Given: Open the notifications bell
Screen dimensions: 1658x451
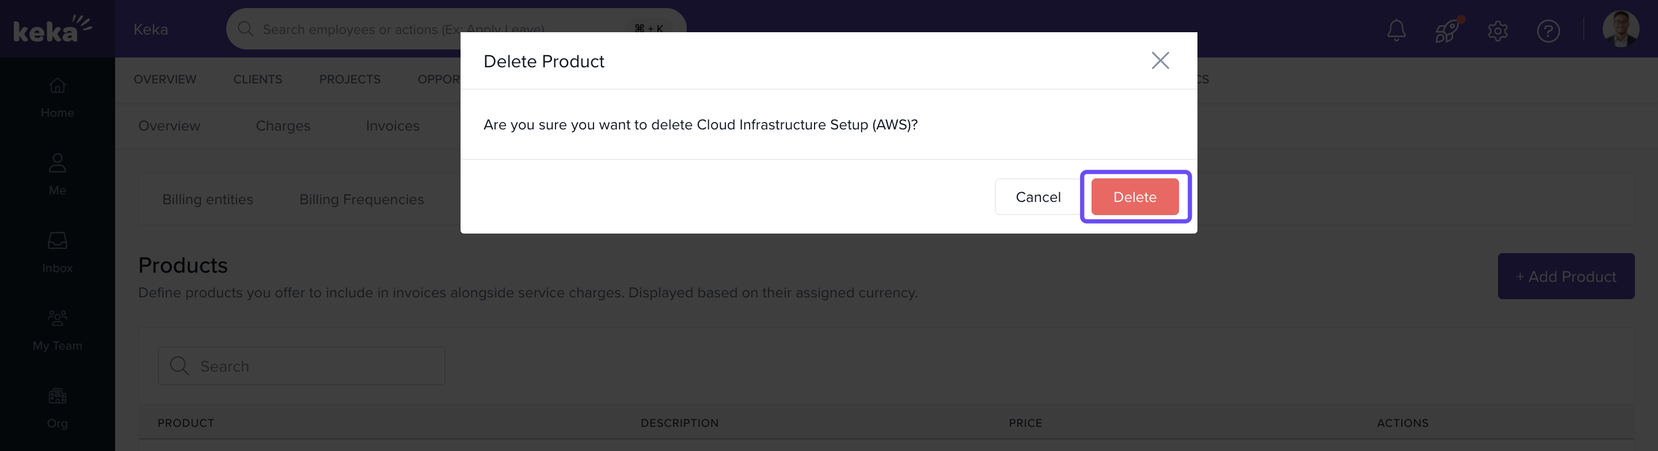Looking at the screenshot, I should tap(1396, 30).
